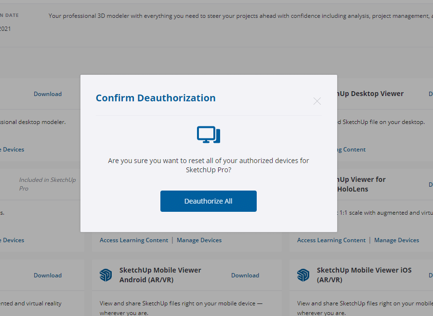Click SketchUp Mobile Viewer Android title
433x316 pixels.
160,275
